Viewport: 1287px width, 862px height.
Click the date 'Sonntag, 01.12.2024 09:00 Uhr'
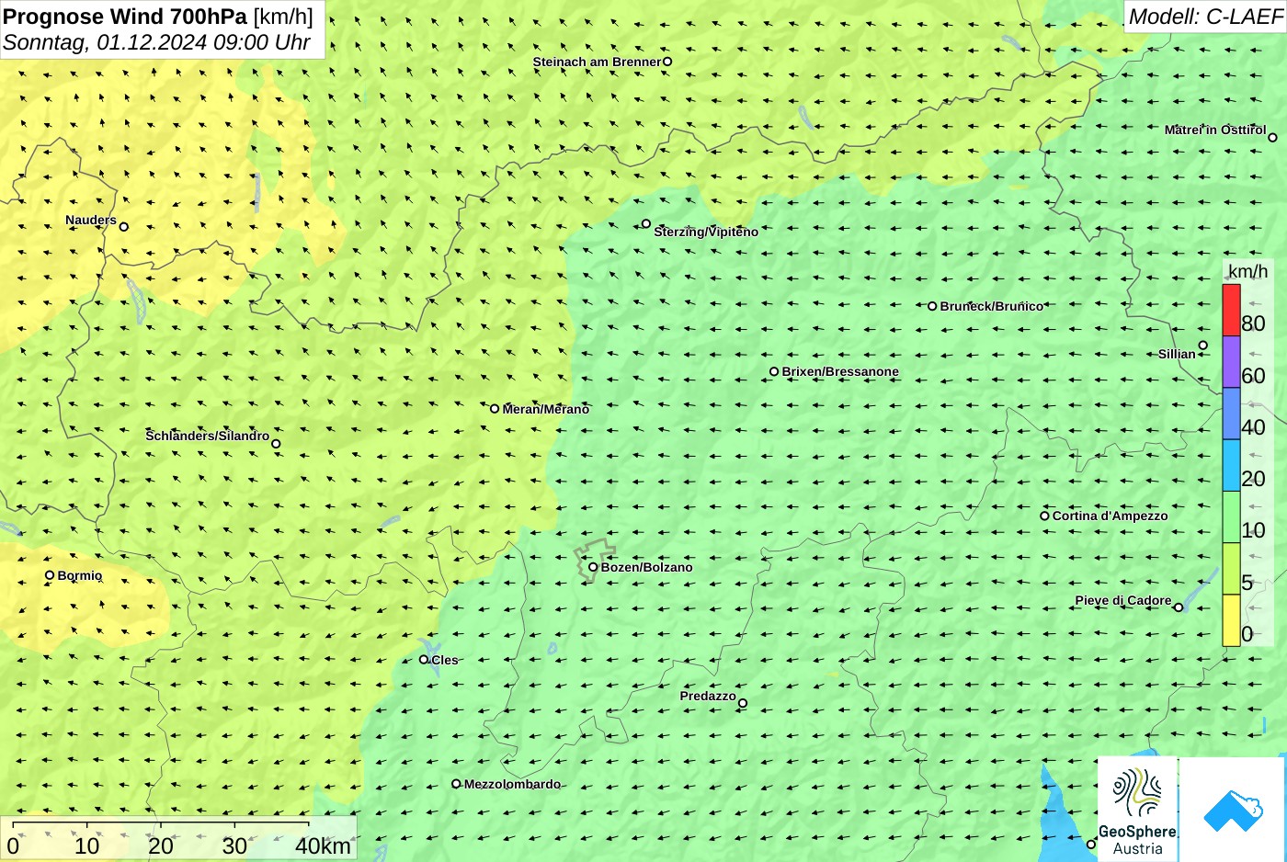pos(156,42)
